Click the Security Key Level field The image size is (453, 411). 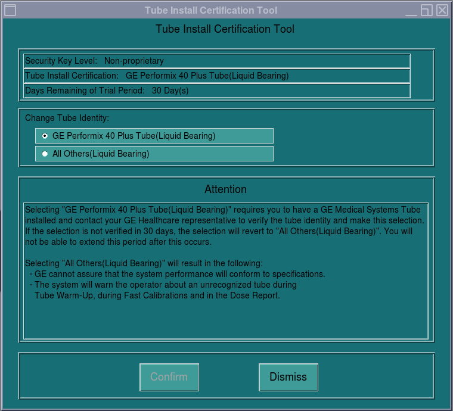(217, 61)
